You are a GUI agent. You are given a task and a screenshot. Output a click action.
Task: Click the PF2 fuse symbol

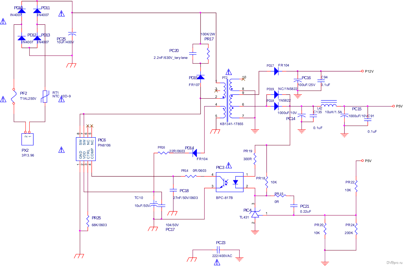14,96
